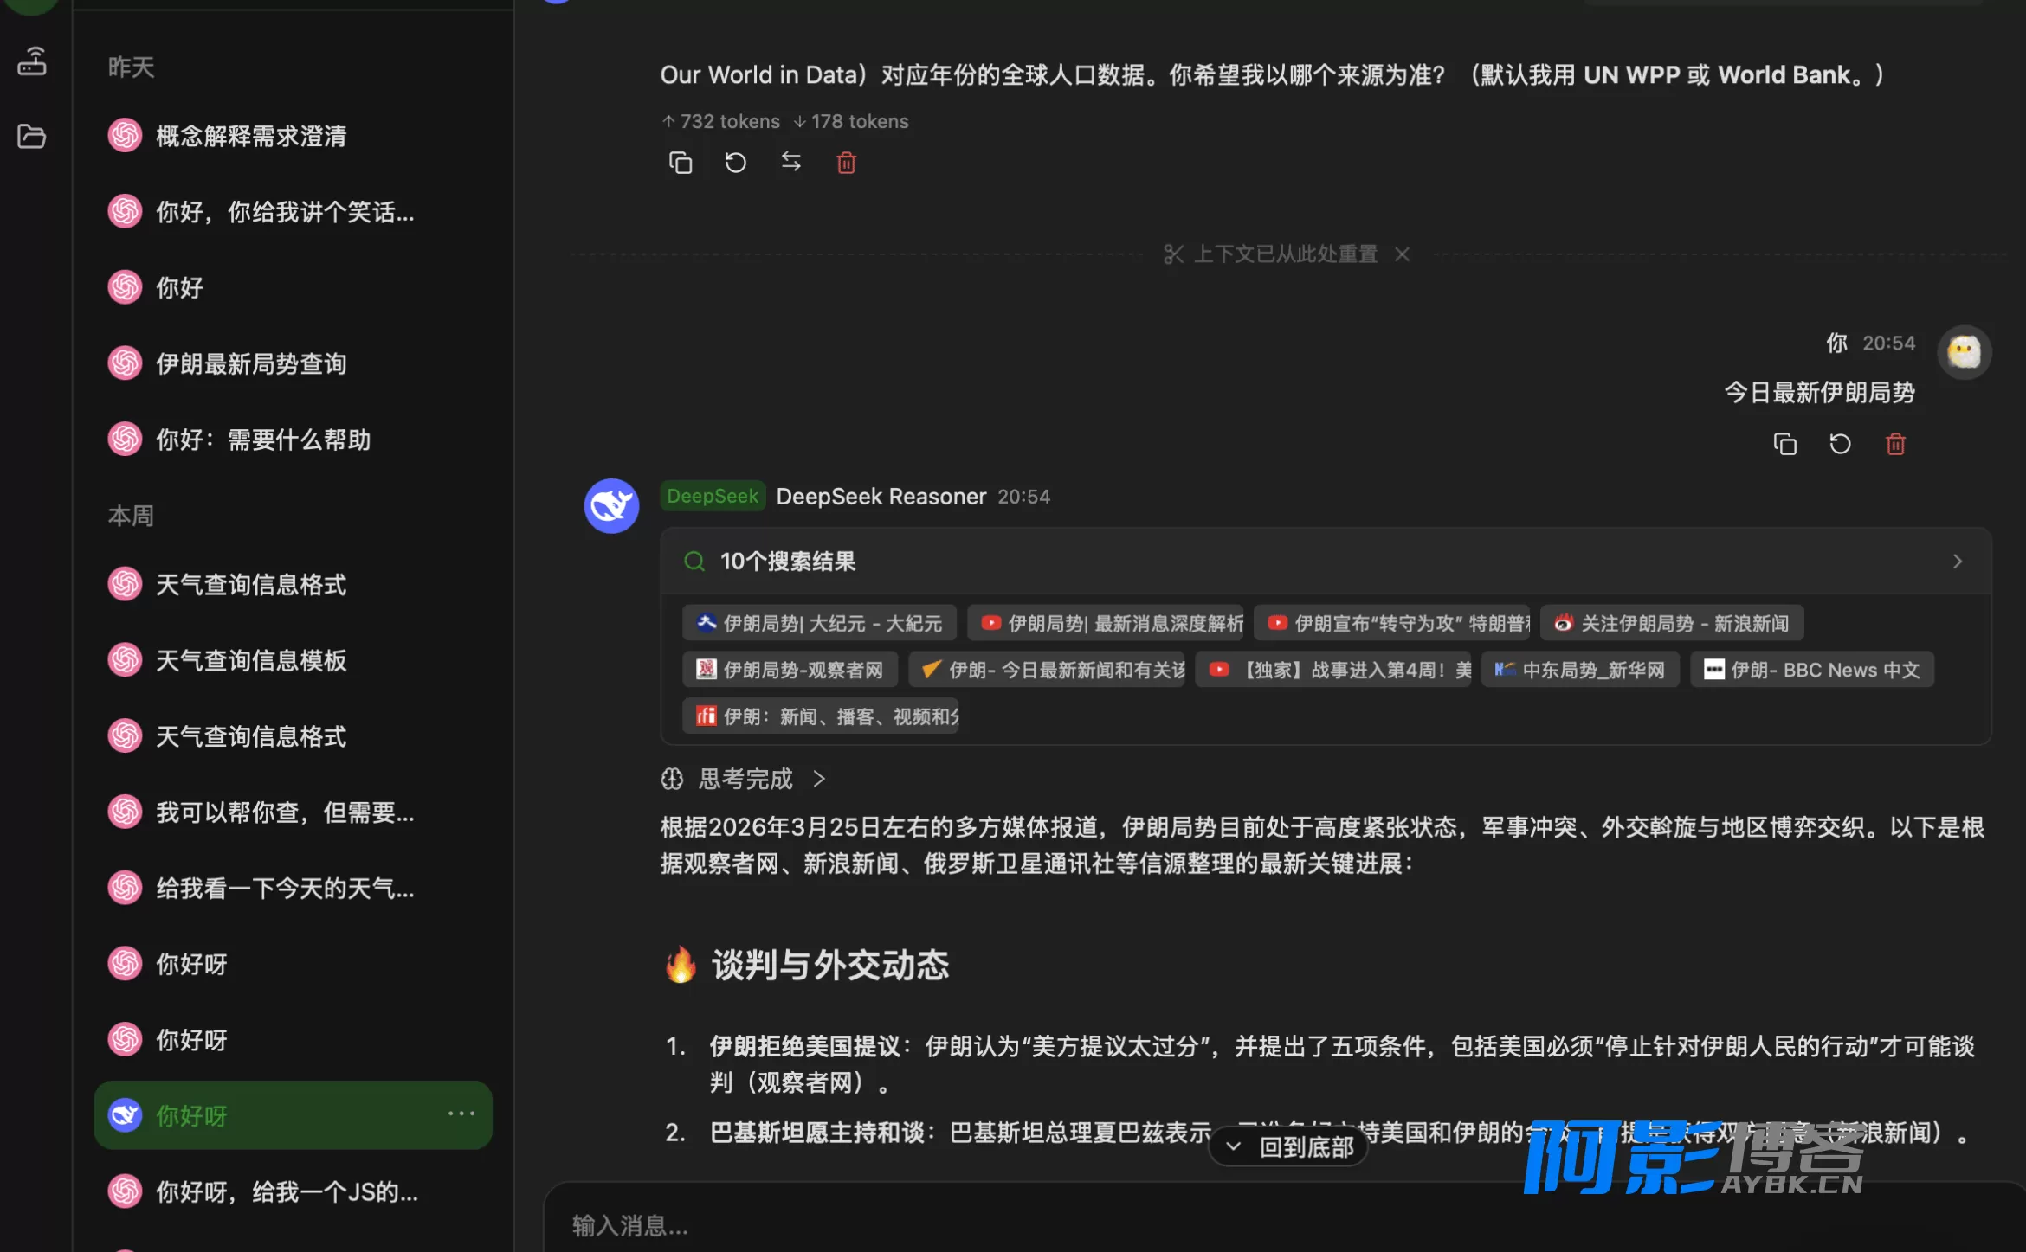Delete the user message 今日最新伊朗局势
The image size is (2026, 1252).
(1895, 444)
